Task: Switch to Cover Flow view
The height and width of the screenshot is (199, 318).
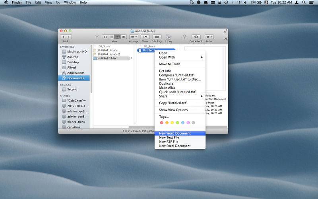Action: click(x=124, y=37)
